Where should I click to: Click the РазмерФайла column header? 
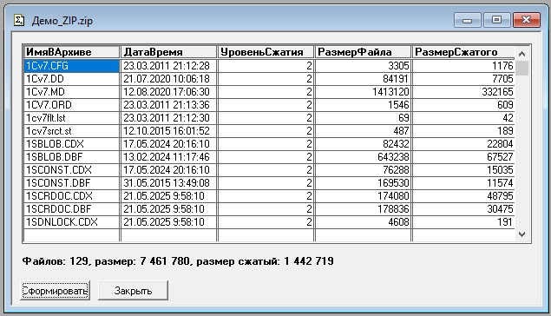click(363, 52)
